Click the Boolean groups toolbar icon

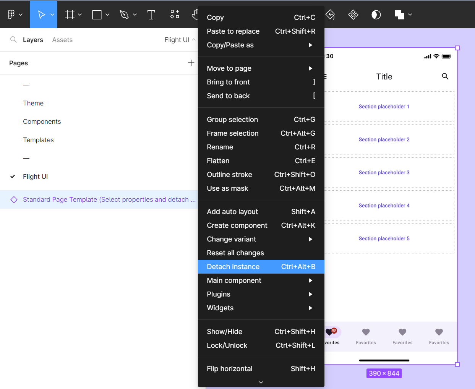click(x=399, y=15)
